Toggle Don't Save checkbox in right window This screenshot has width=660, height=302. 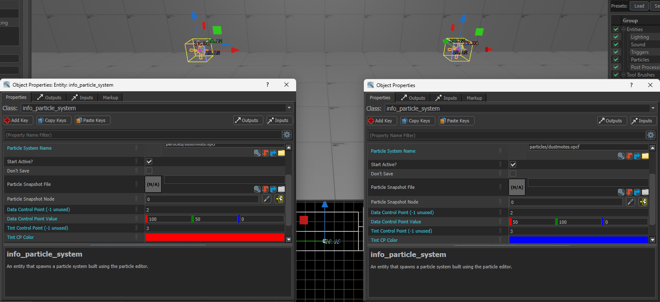coord(513,174)
